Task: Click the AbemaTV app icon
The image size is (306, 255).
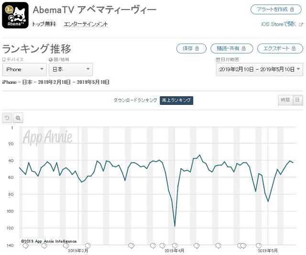Action: point(15,15)
